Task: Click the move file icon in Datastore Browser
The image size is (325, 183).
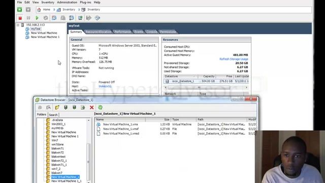Action: pos(83,107)
